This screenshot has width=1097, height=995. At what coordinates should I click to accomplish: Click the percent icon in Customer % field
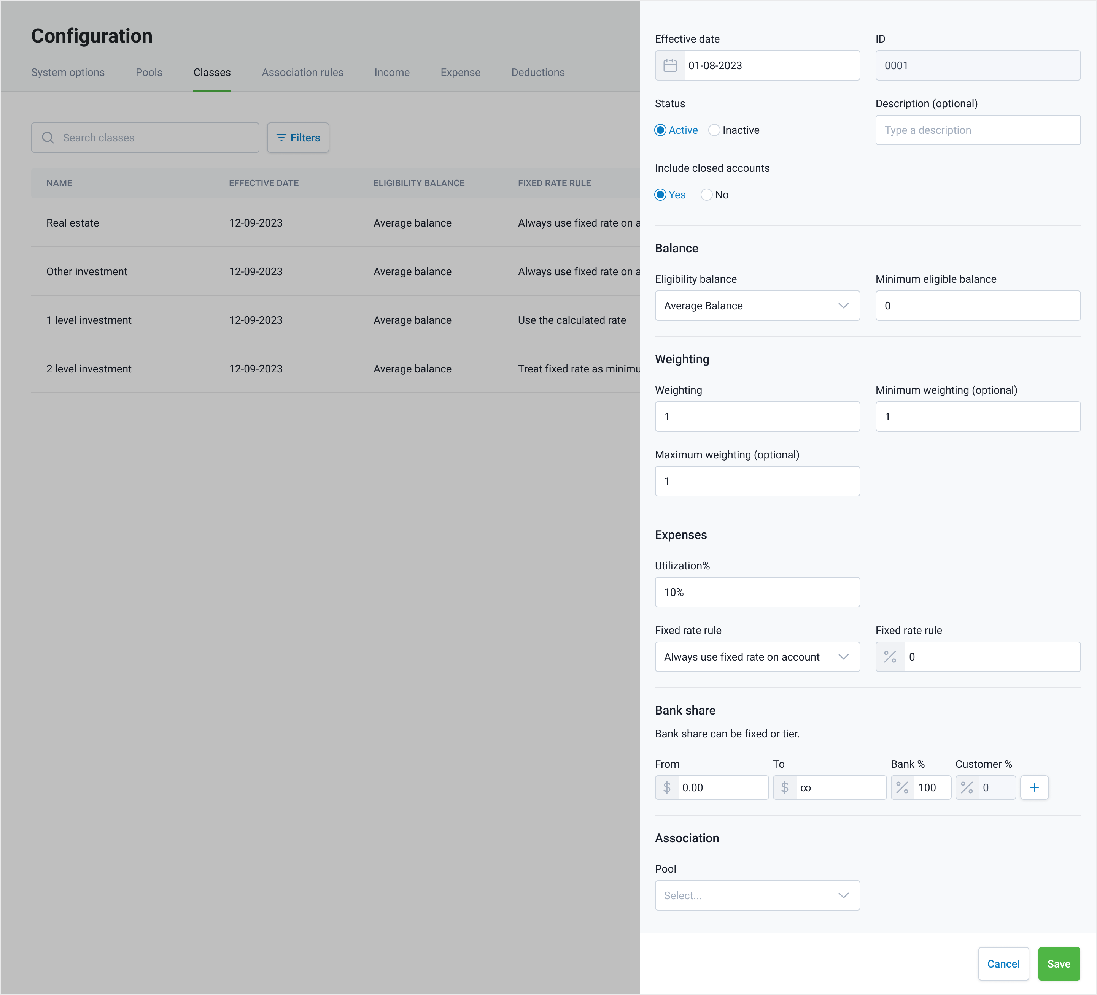tap(967, 787)
